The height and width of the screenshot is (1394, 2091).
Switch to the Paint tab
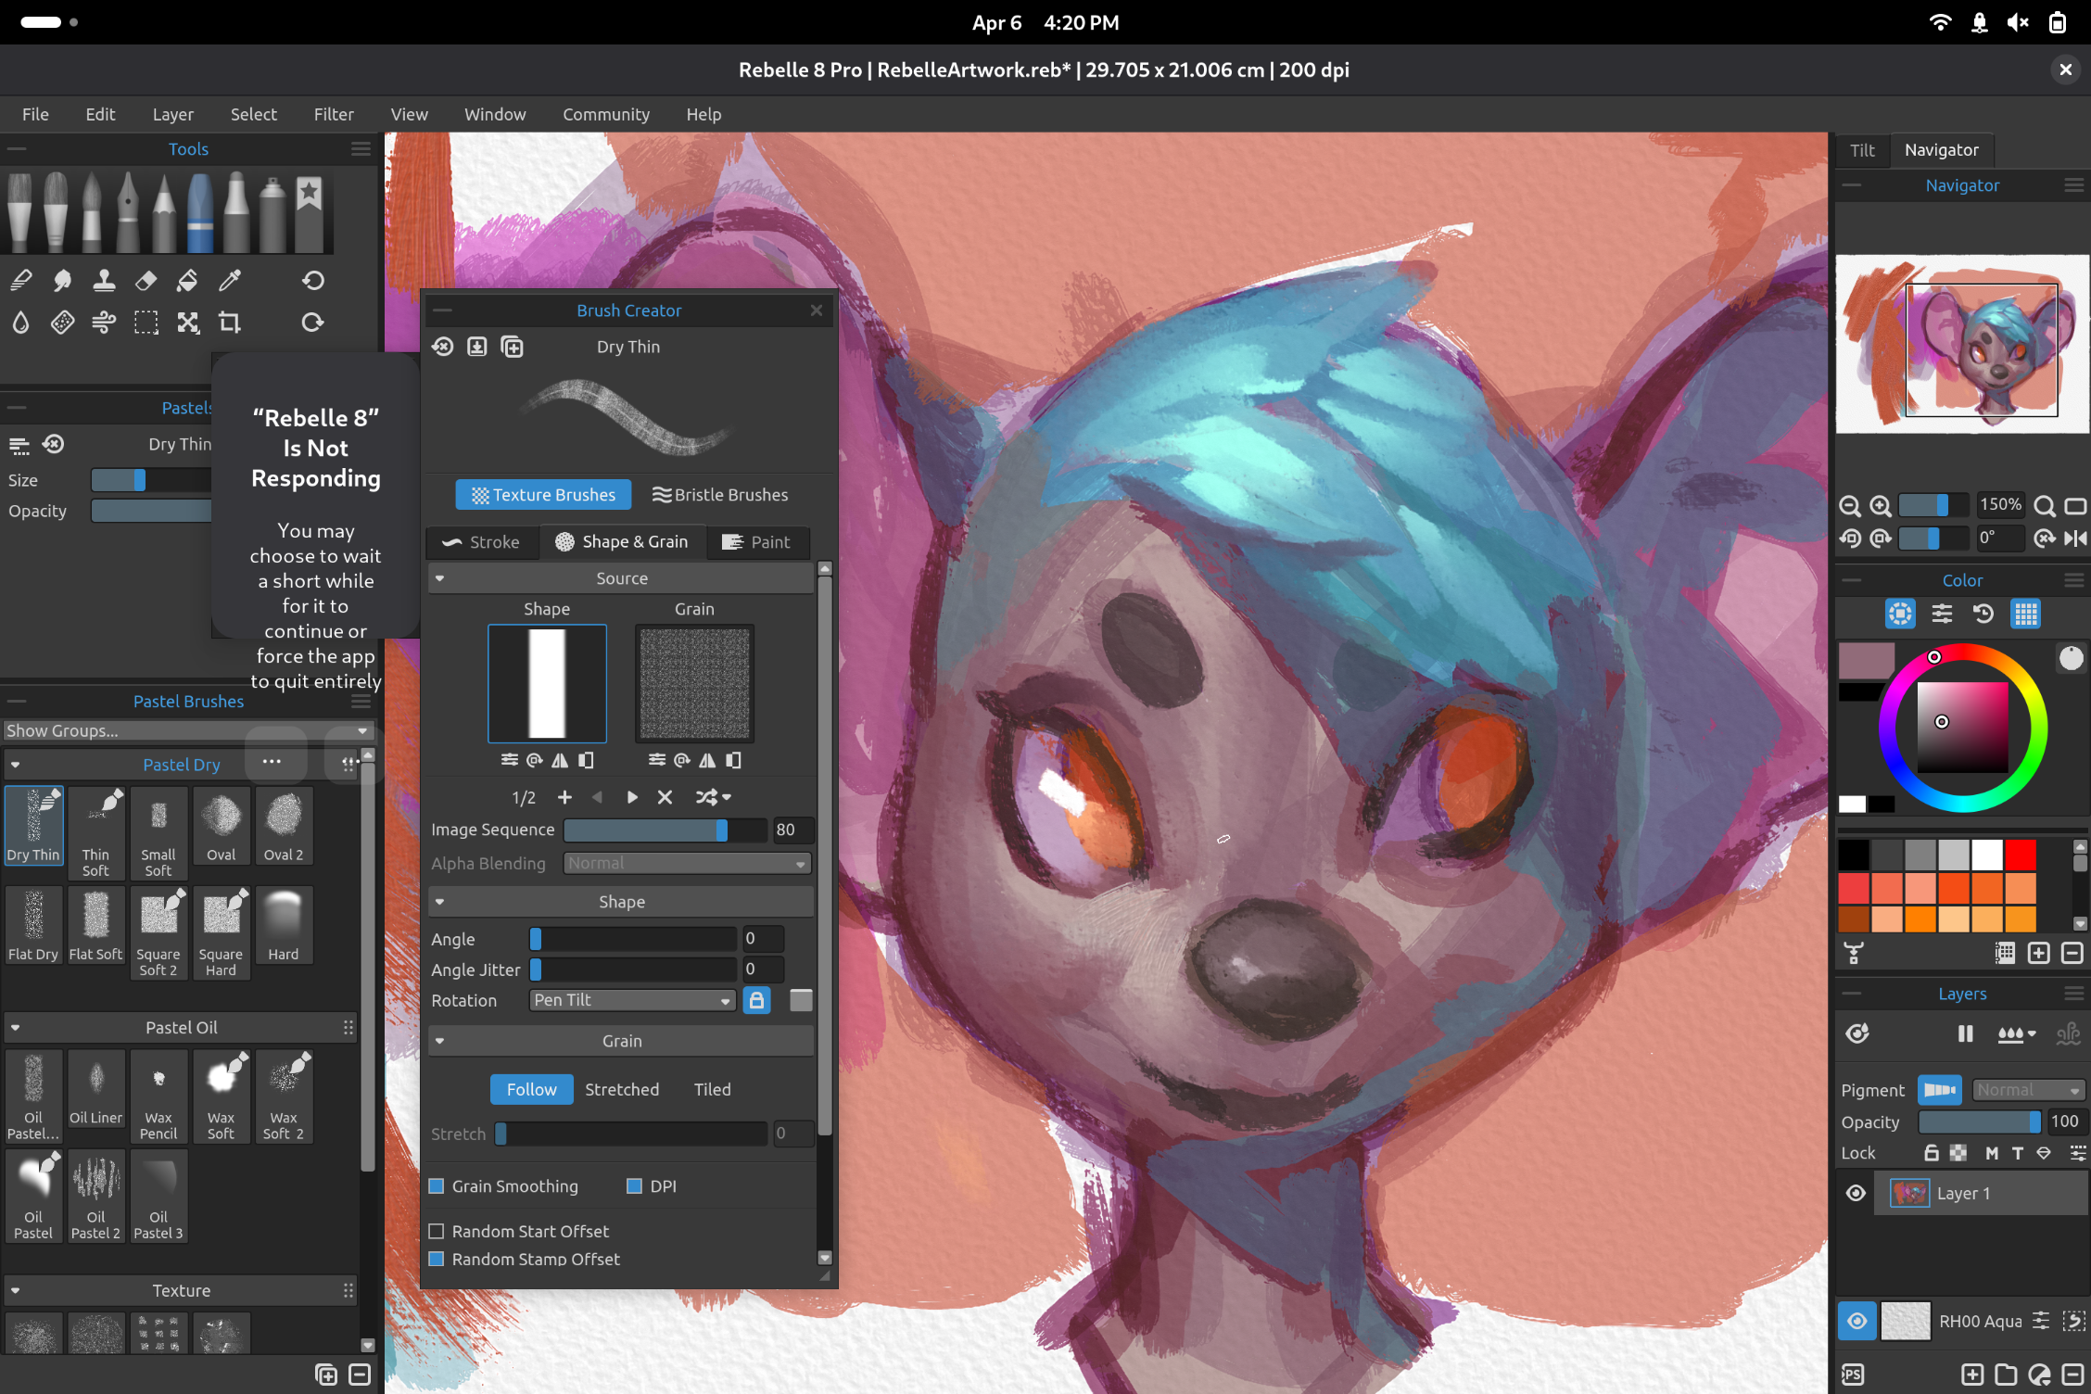pos(756,542)
